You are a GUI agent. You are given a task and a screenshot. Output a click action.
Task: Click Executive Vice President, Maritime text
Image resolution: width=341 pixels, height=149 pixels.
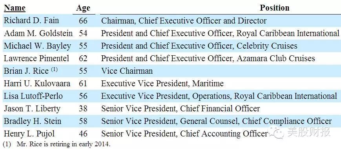point(162,84)
